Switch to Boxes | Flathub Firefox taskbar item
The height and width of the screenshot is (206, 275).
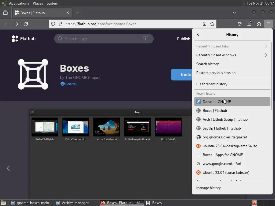(122, 203)
